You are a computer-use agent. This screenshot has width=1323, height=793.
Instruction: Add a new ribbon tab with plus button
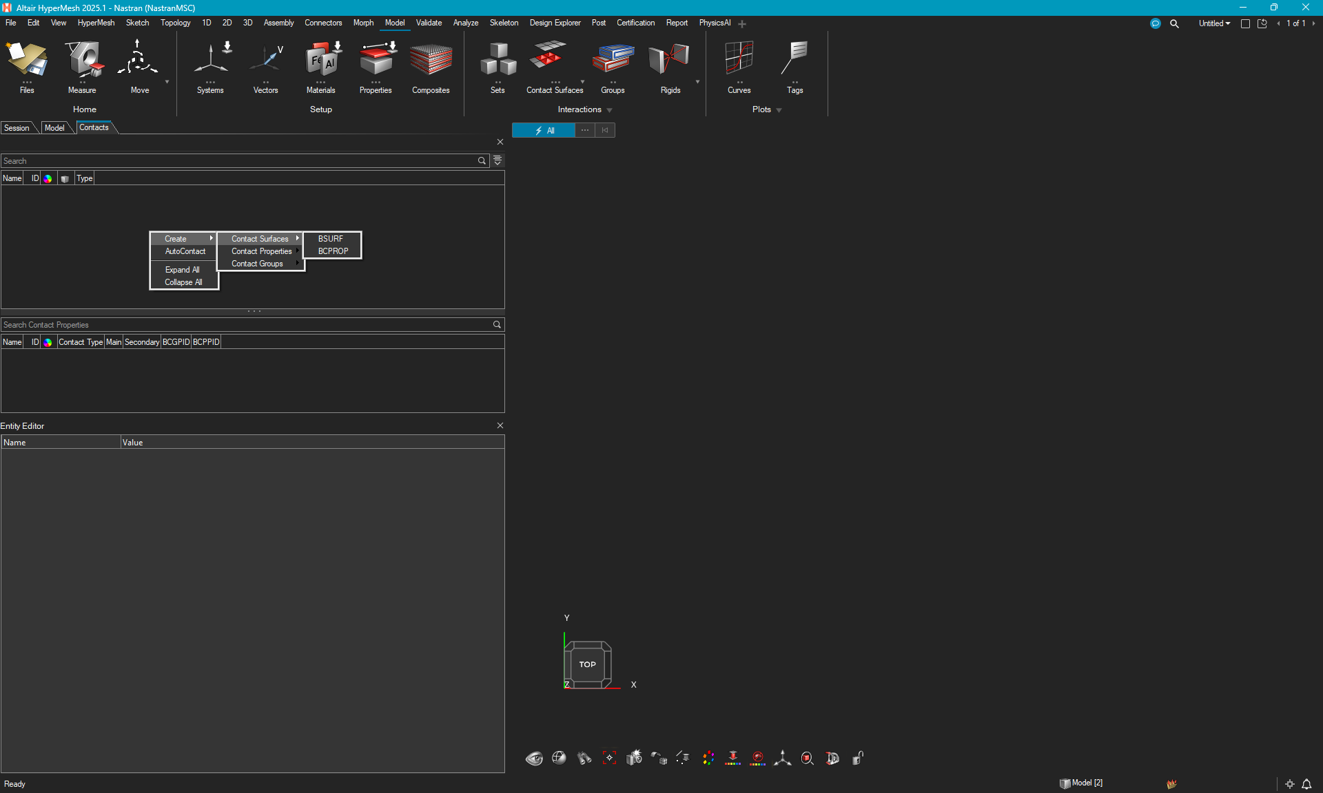pyautogui.click(x=742, y=24)
